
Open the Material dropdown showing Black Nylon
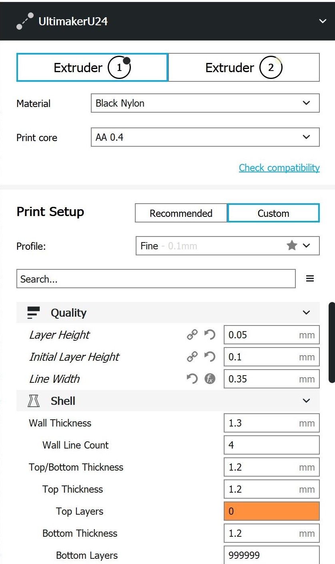click(x=205, y=103)
